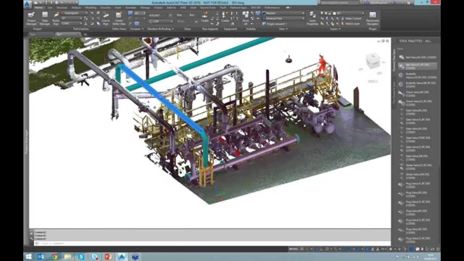Open a new drawing tab with plus
The height and width of the screenshot is (261, 464).
pos(86,34)
